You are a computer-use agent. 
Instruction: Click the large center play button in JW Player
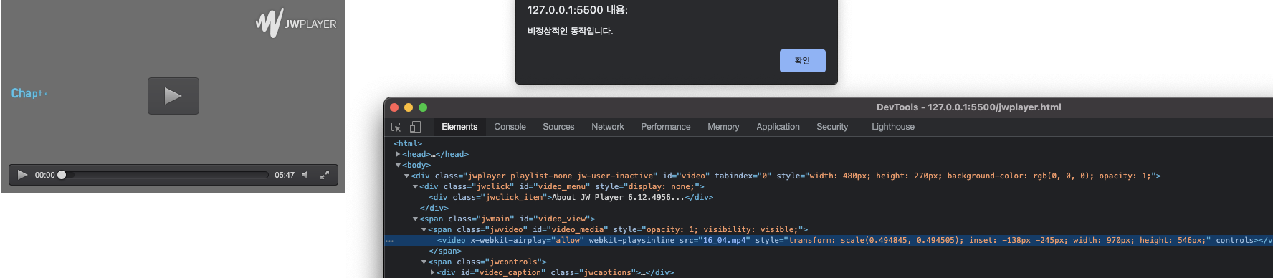(173, 96)
